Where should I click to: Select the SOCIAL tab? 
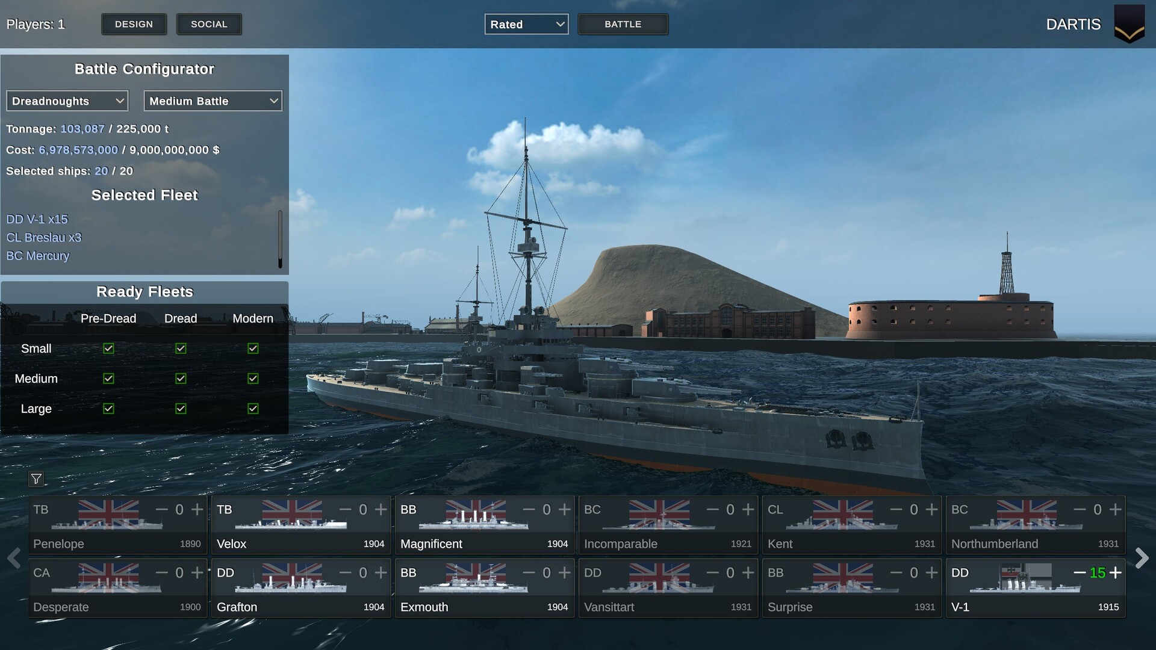[x=209, y=24]
